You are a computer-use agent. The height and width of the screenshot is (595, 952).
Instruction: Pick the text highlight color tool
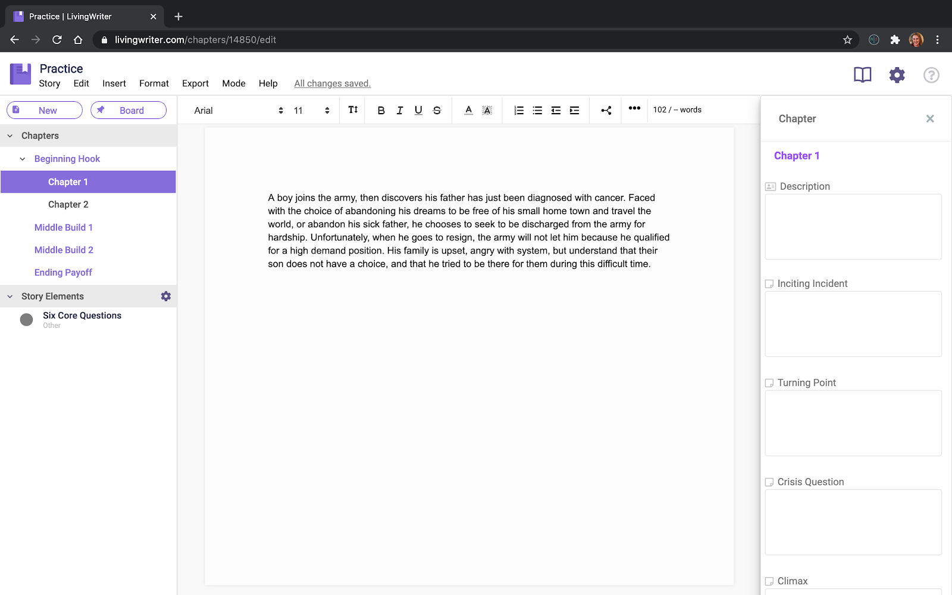coord(487,110)
